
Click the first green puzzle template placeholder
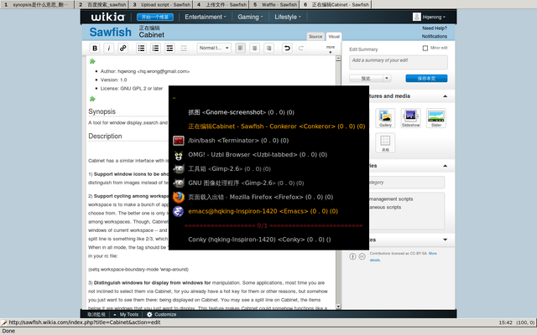(92, 61)
